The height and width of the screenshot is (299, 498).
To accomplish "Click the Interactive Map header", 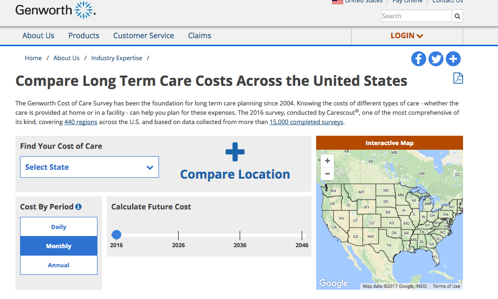I will [x=389, y=143].
